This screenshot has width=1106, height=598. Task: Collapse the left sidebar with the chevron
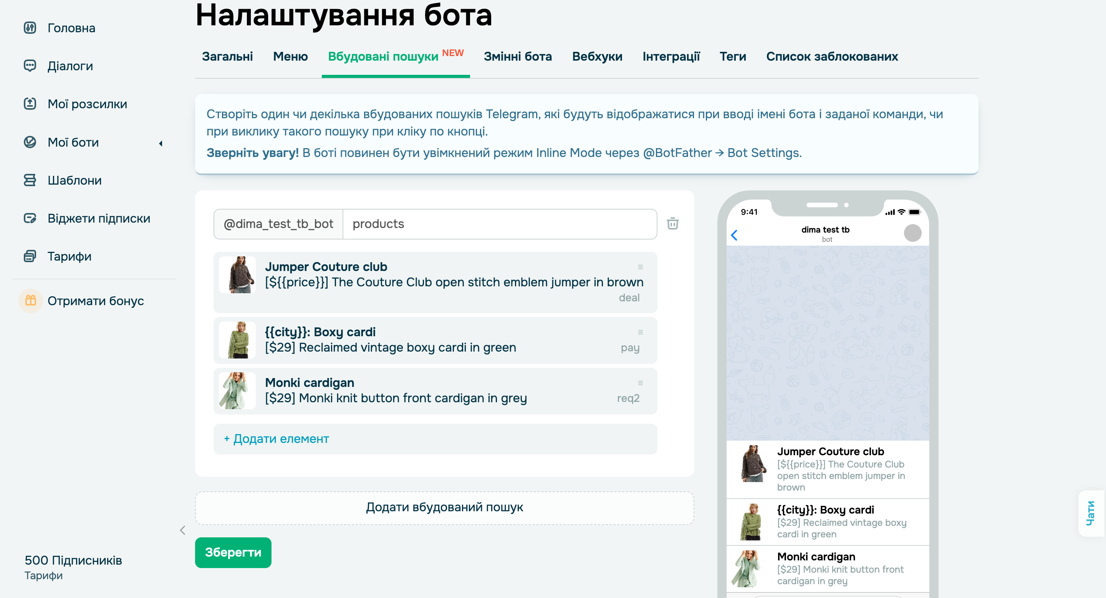[183, 530]
